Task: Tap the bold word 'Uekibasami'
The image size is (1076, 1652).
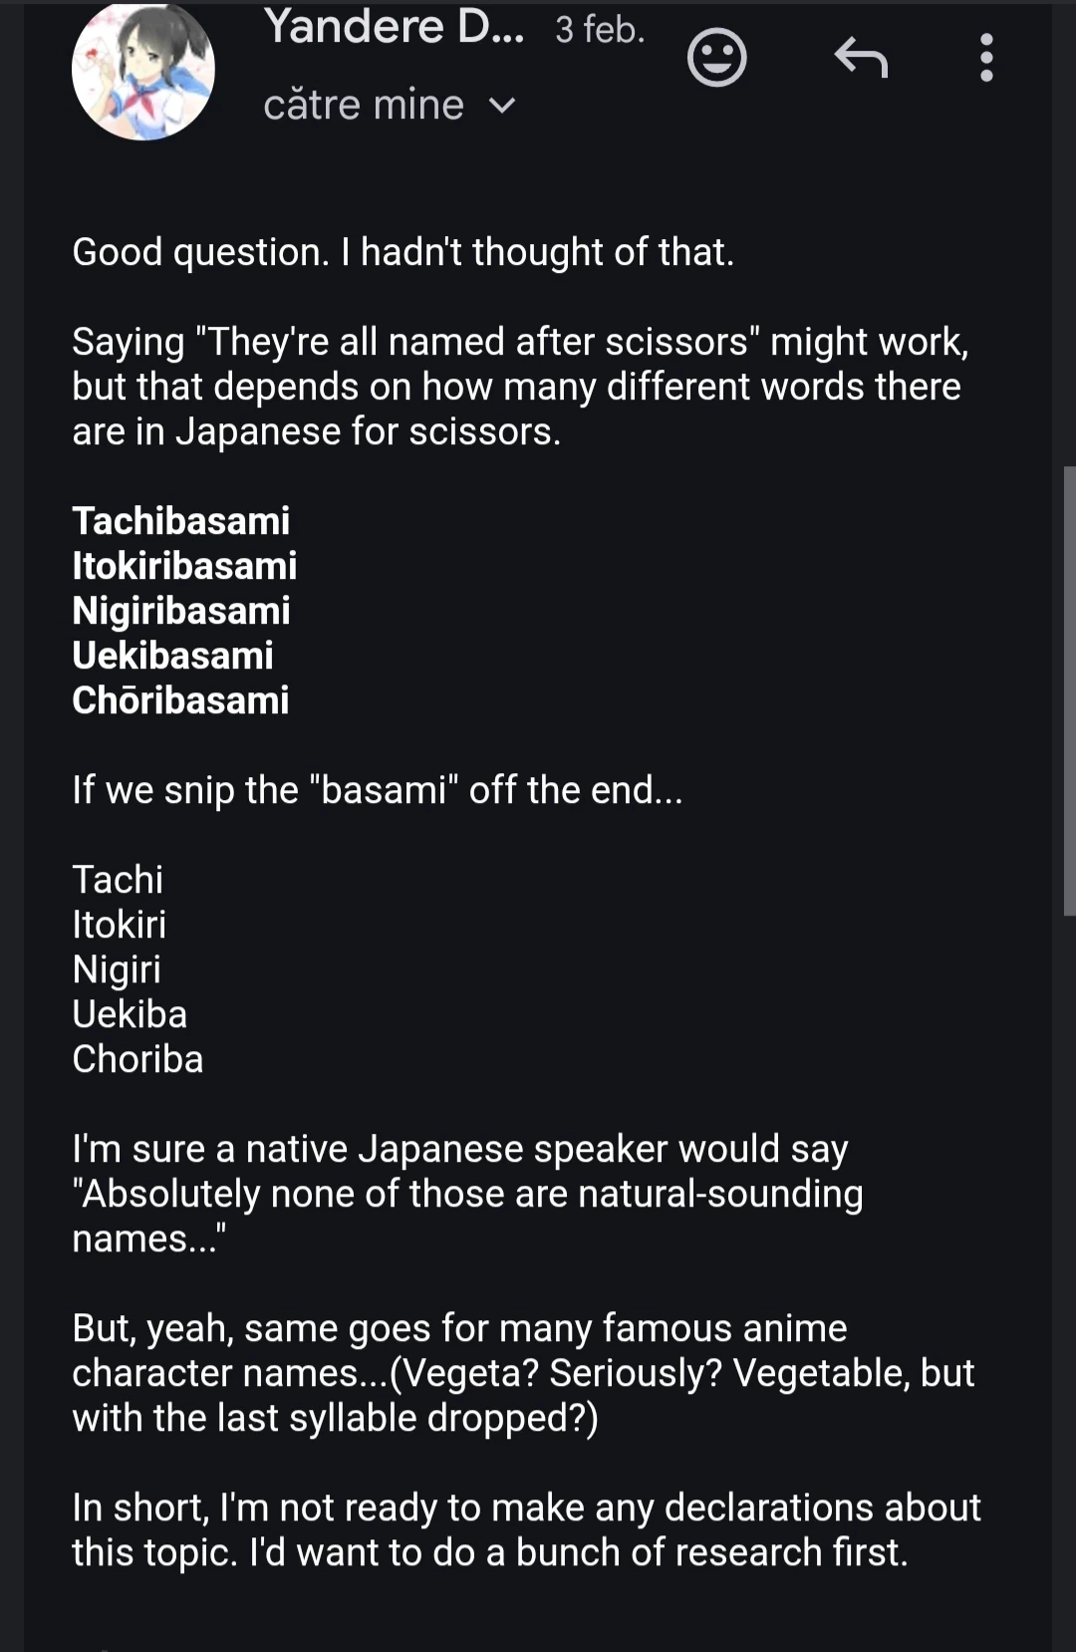Action: (x=172, y=656)
